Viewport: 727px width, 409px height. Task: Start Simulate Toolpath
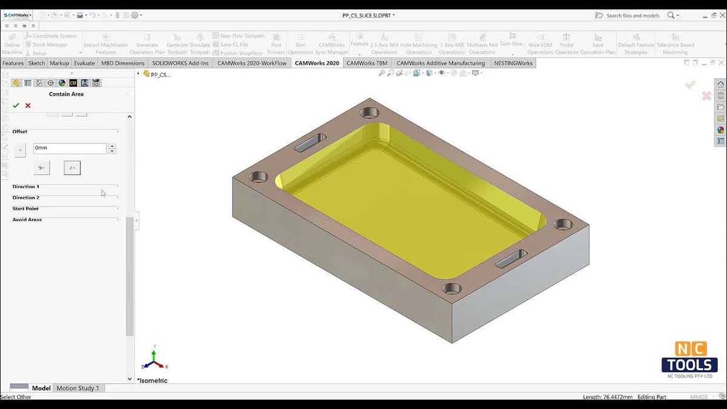[x=200, y=44]
